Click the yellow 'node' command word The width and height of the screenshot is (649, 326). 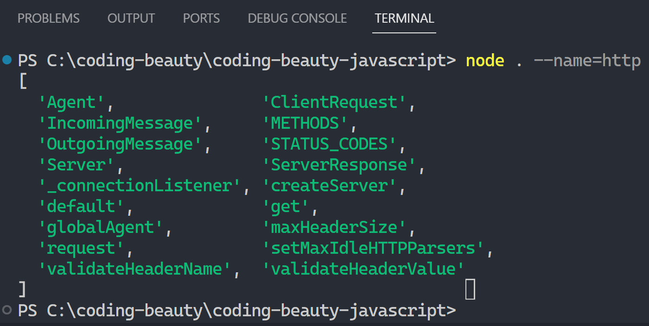click(x=485, y=61)
